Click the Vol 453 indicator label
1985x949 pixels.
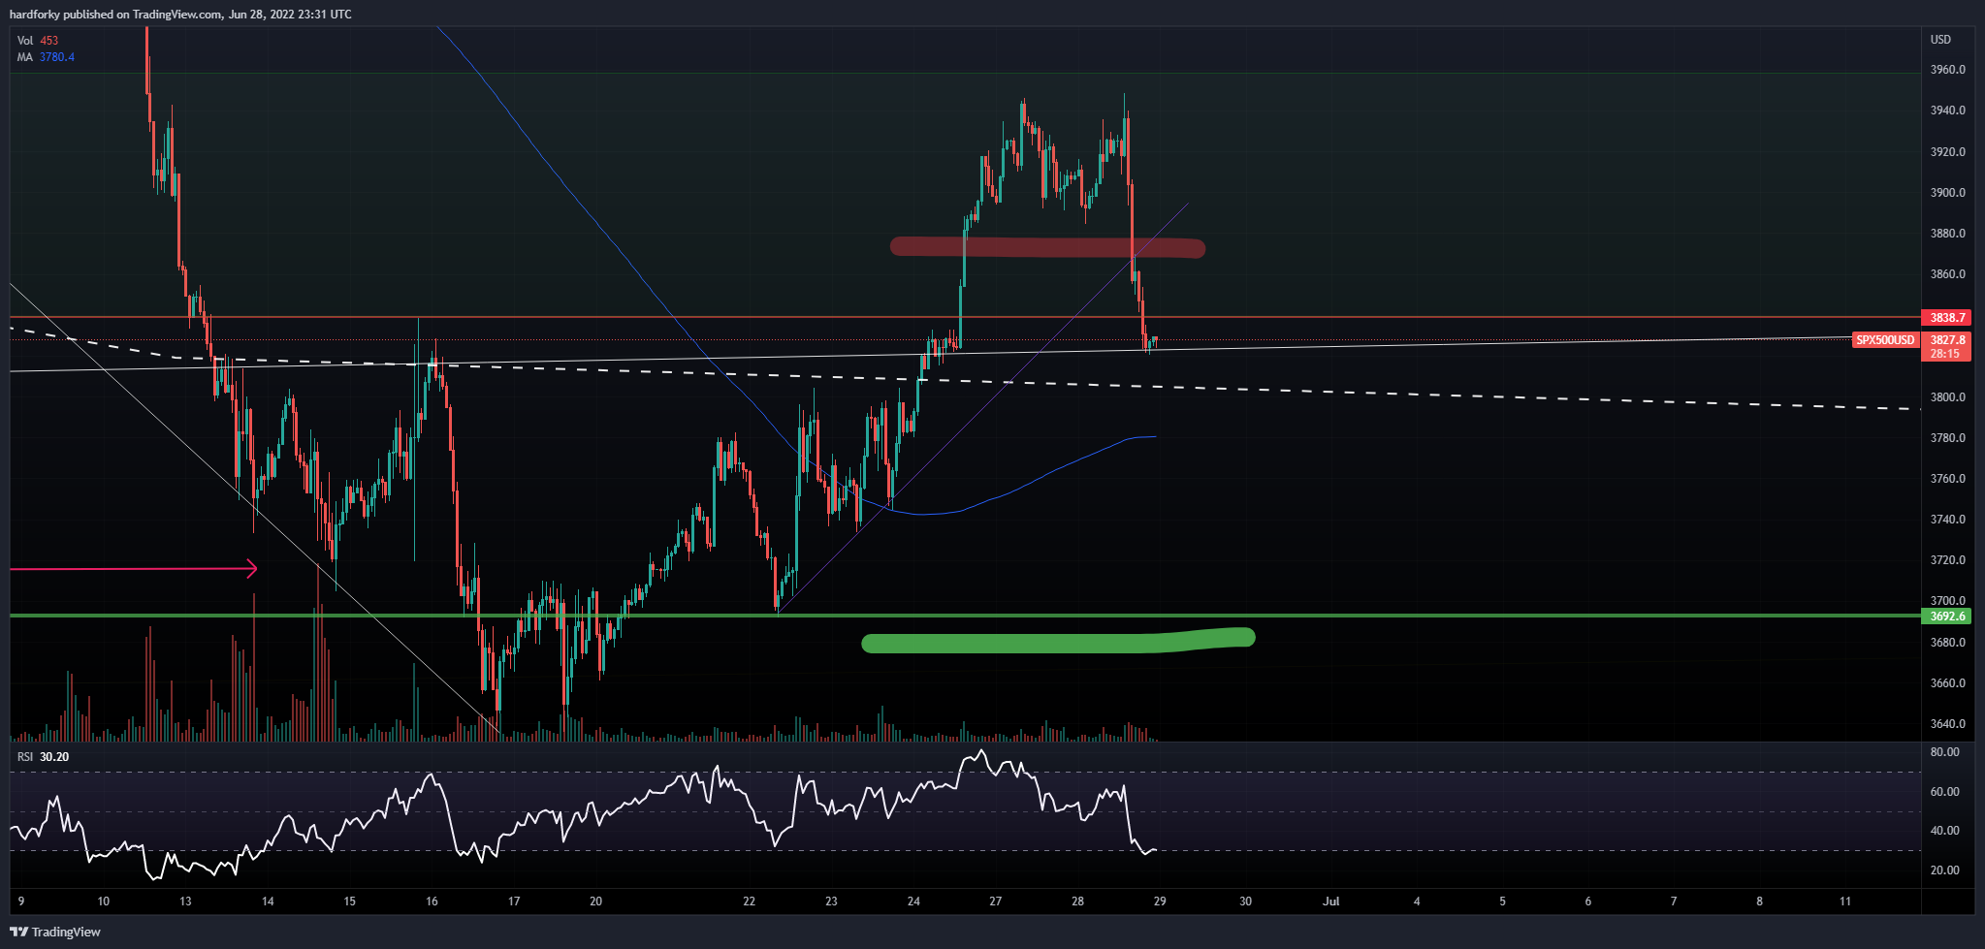[38, 41]
